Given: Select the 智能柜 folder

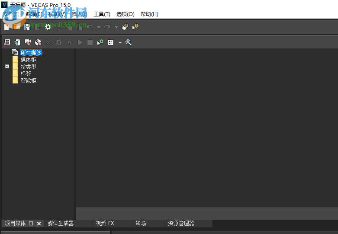Looking at the screenshot, I should coord(28,80).
